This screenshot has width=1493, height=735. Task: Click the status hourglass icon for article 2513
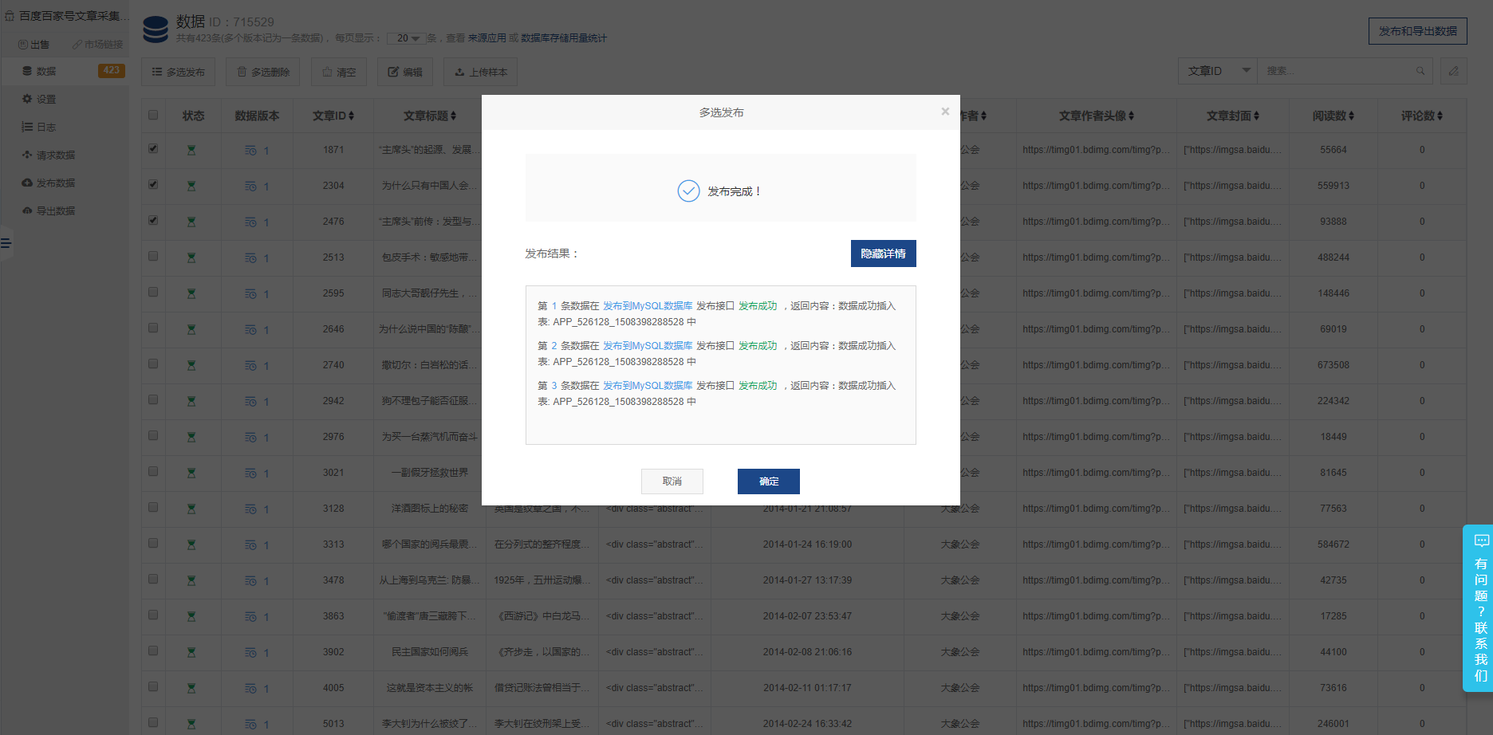(191, 257)
